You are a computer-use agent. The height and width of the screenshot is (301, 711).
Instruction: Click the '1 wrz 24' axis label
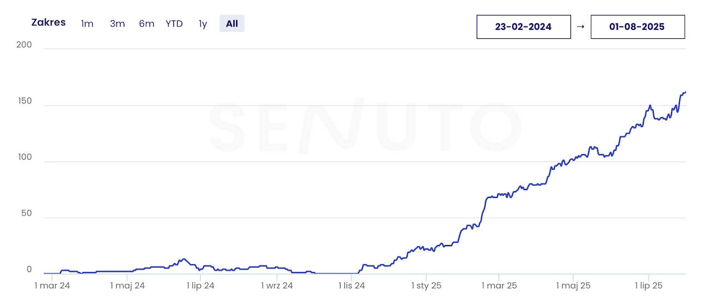tap(277, 286)
